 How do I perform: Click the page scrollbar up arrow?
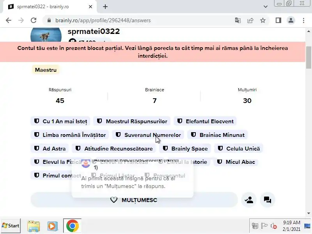click(x=308, y=31)
